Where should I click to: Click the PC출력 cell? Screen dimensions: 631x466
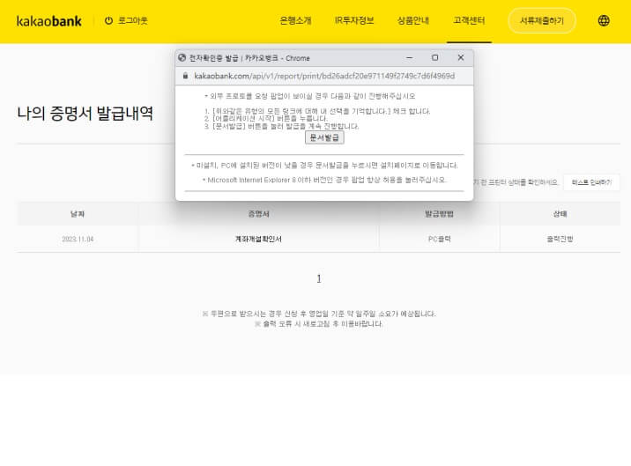440,239
